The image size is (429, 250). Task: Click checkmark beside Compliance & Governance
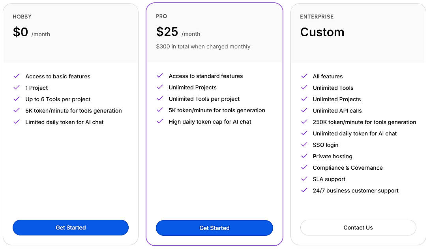[304, 167]
